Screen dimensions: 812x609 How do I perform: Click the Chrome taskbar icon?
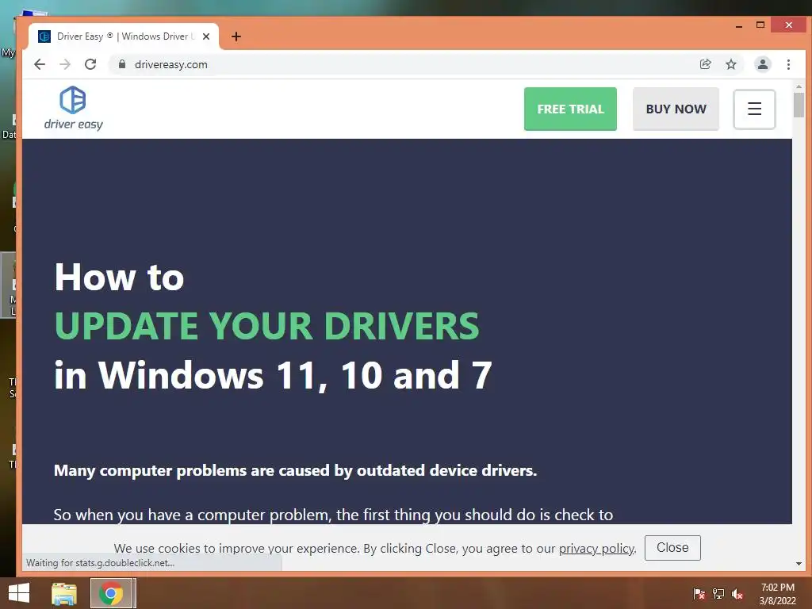pos(111,593)
